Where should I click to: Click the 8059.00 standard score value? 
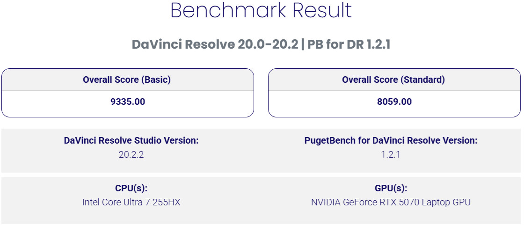(393, 102)
